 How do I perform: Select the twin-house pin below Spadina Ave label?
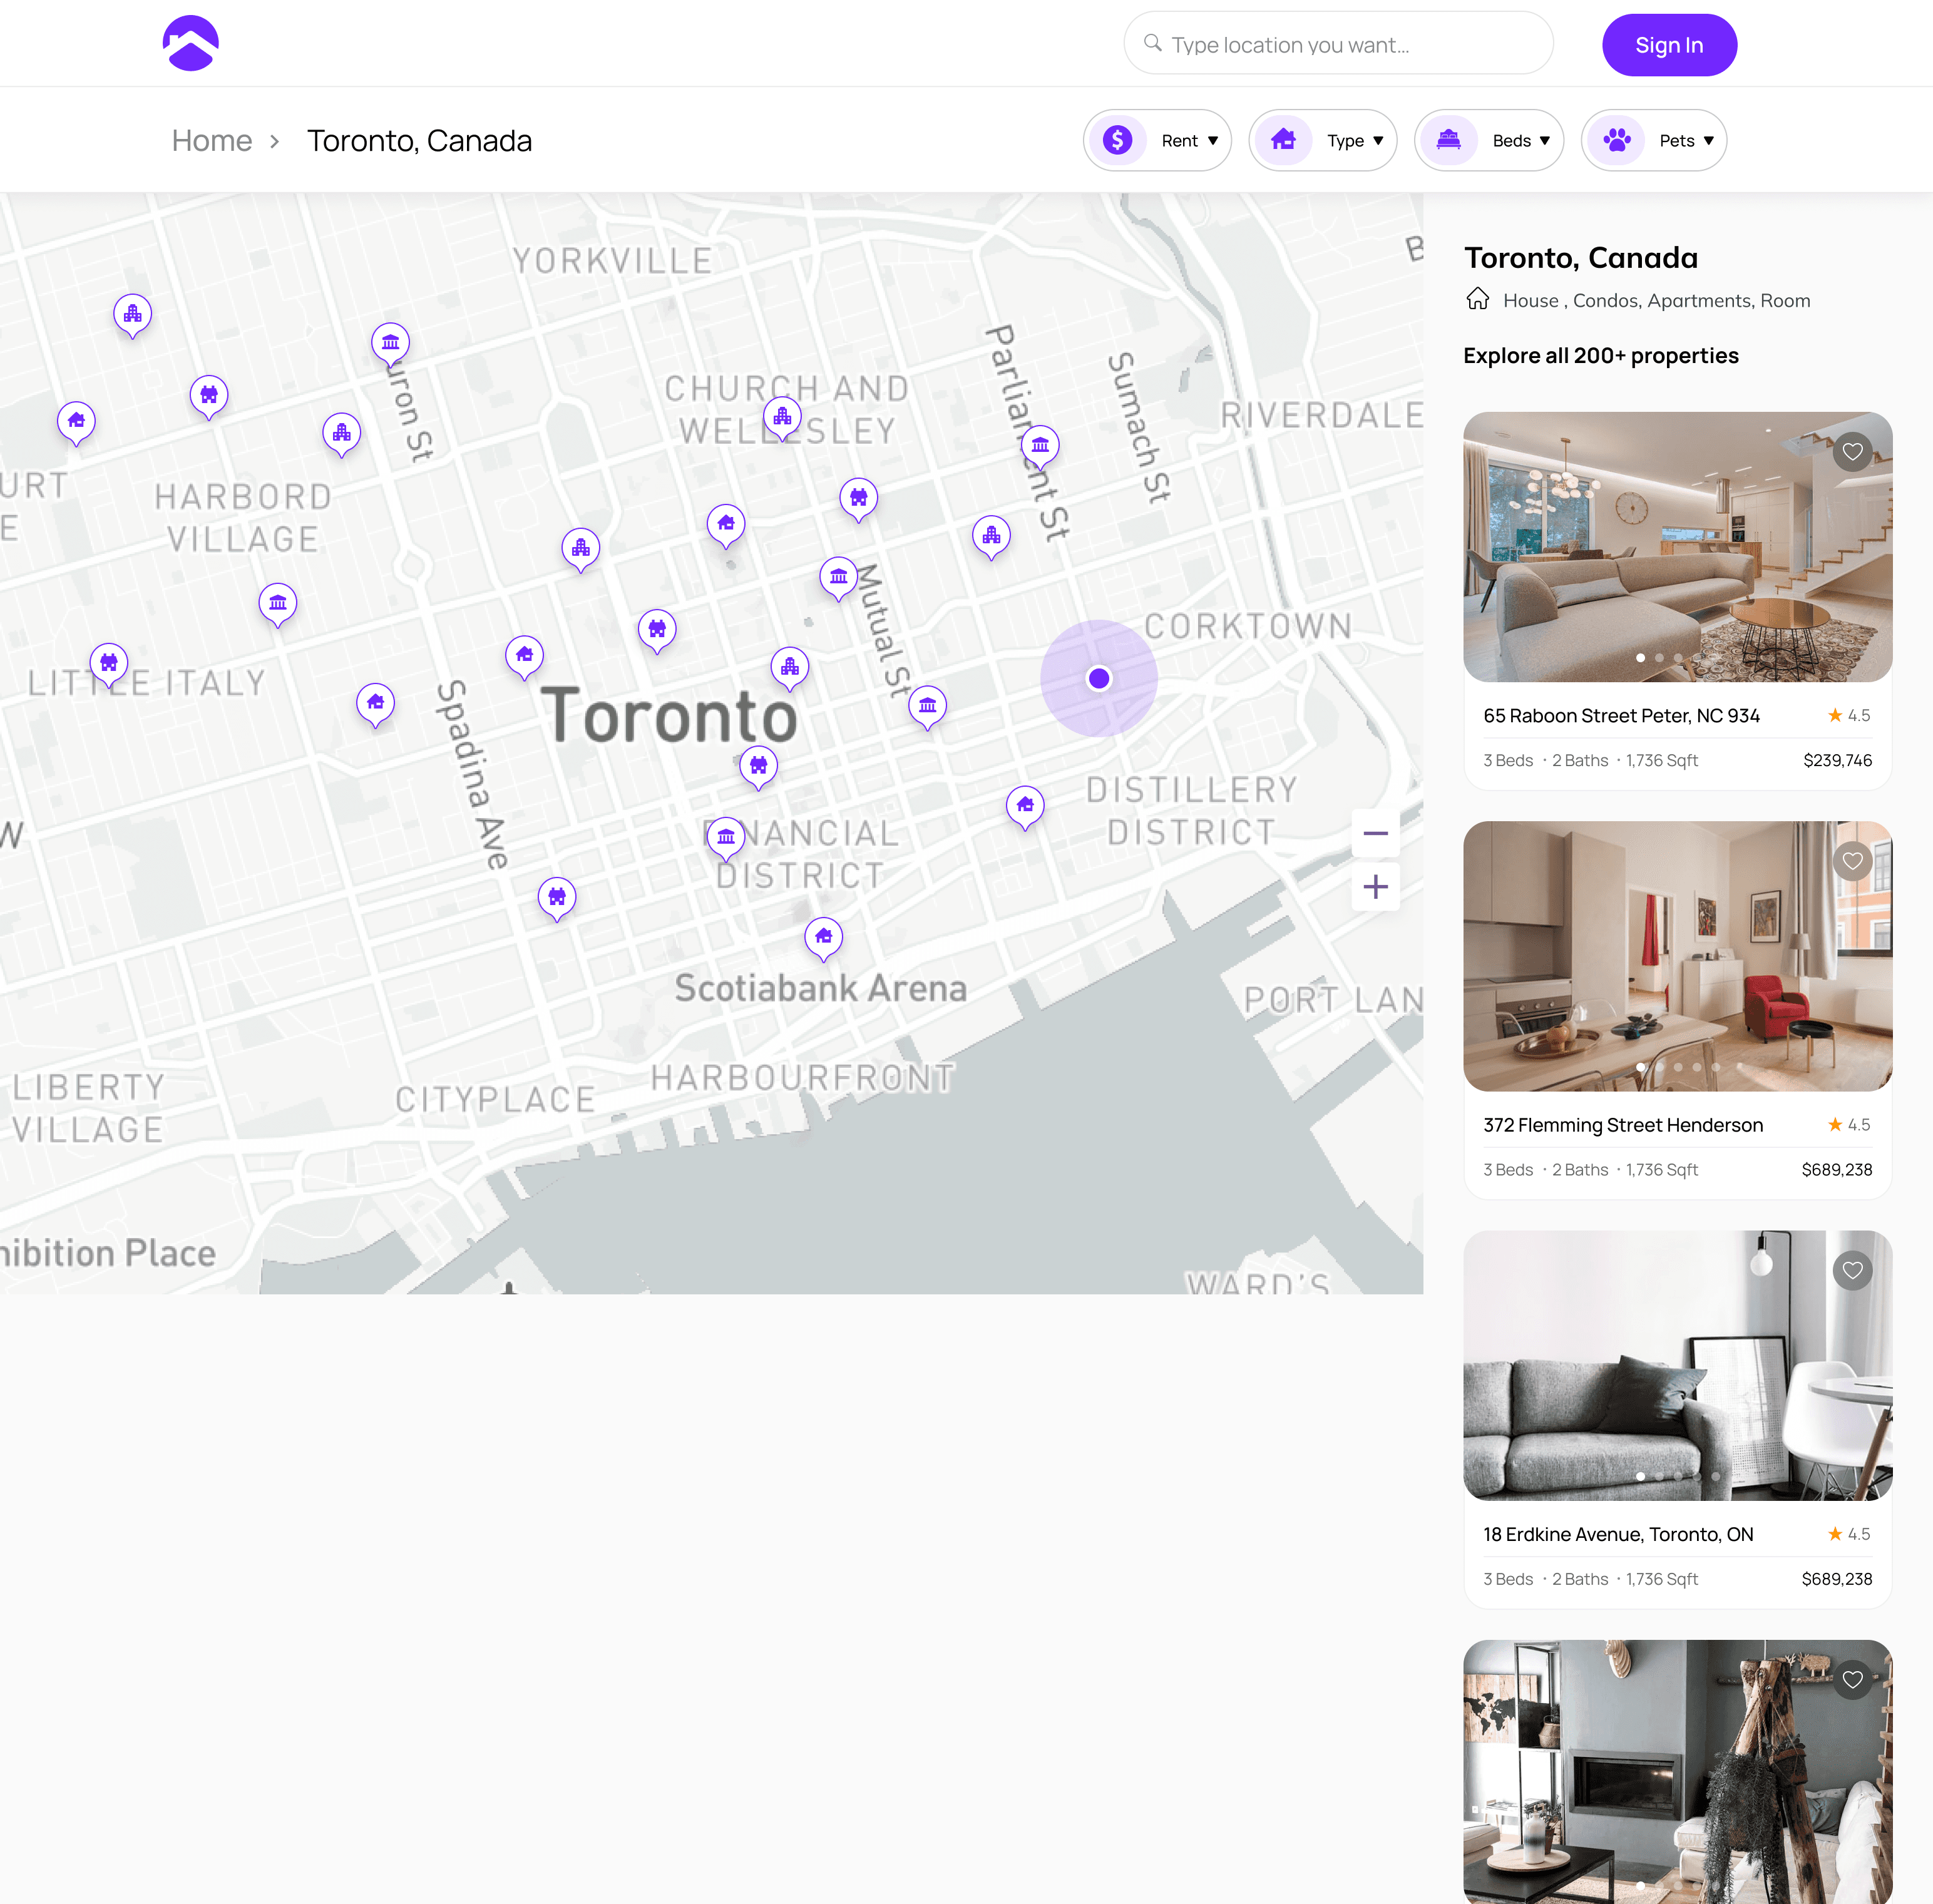click(x=557, y=900)
